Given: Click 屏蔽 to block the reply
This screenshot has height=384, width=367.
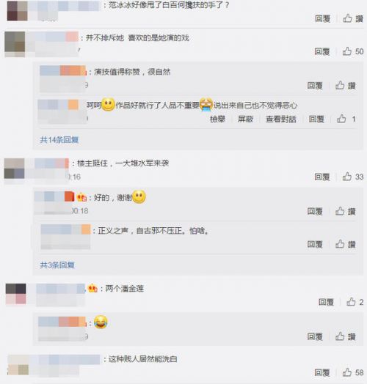Looking at the screenshot, I should coord(245,119).
